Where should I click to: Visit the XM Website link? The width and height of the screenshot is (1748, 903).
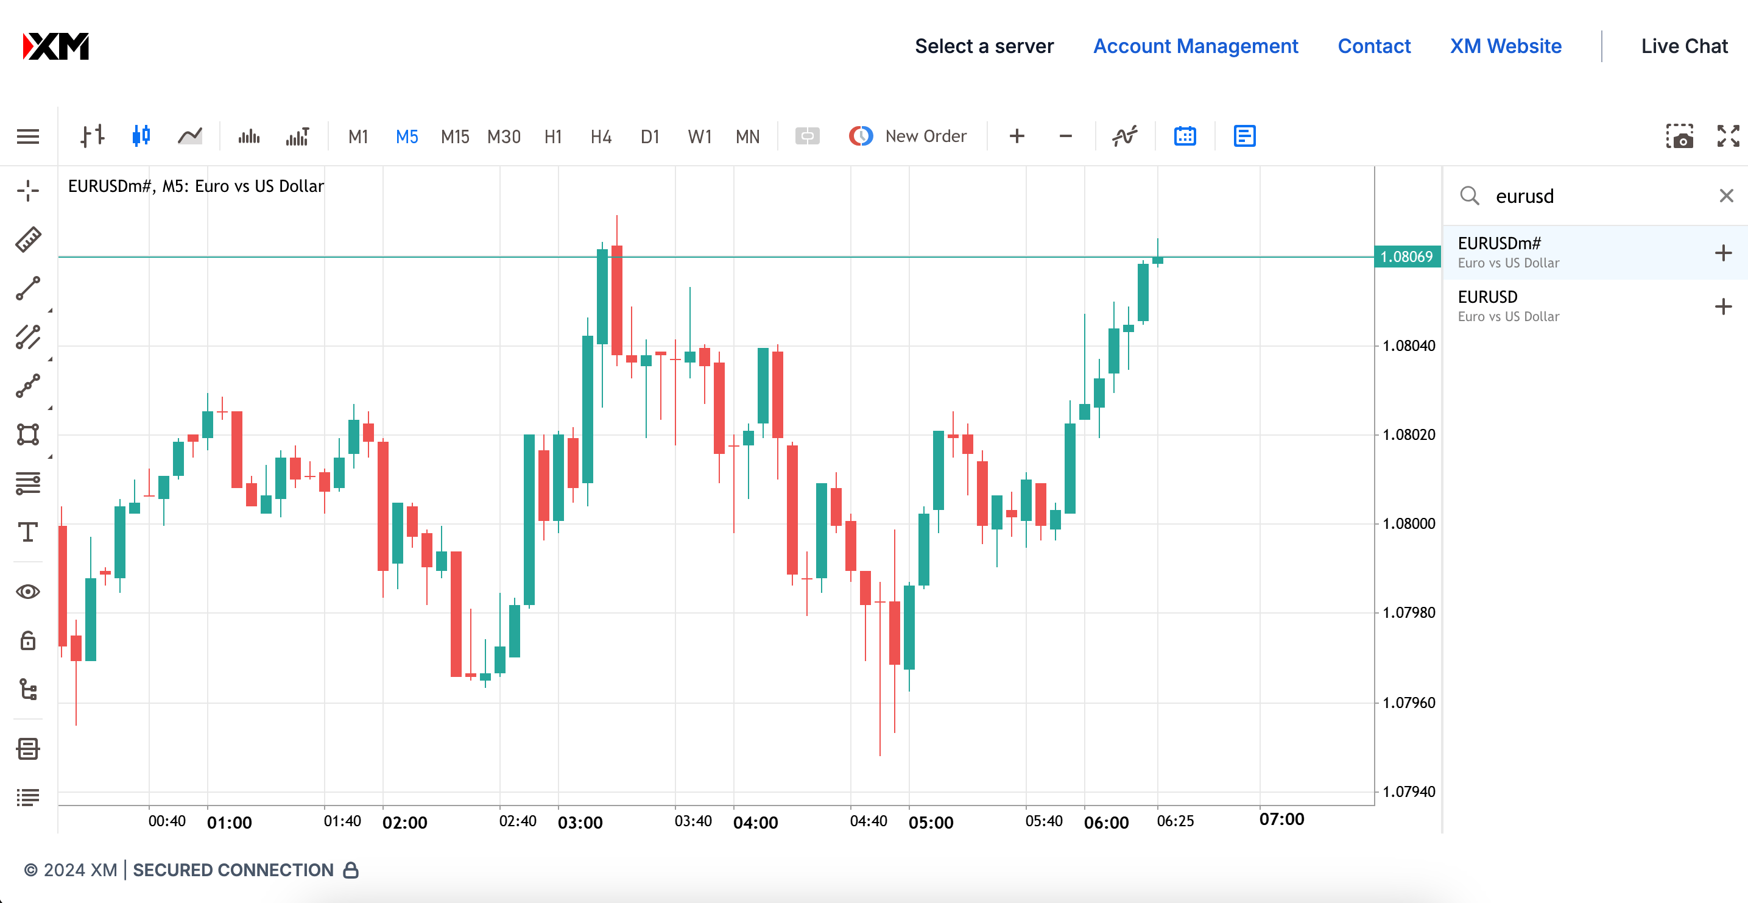click(x=1506, y=46)
